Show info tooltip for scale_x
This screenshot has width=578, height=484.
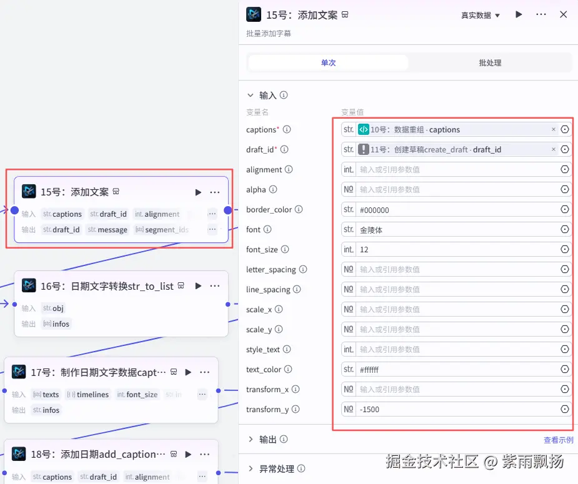click(279, 309)
